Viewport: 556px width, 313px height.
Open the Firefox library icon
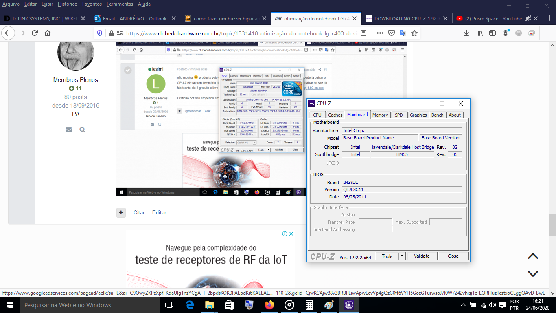tap(479, 33)
